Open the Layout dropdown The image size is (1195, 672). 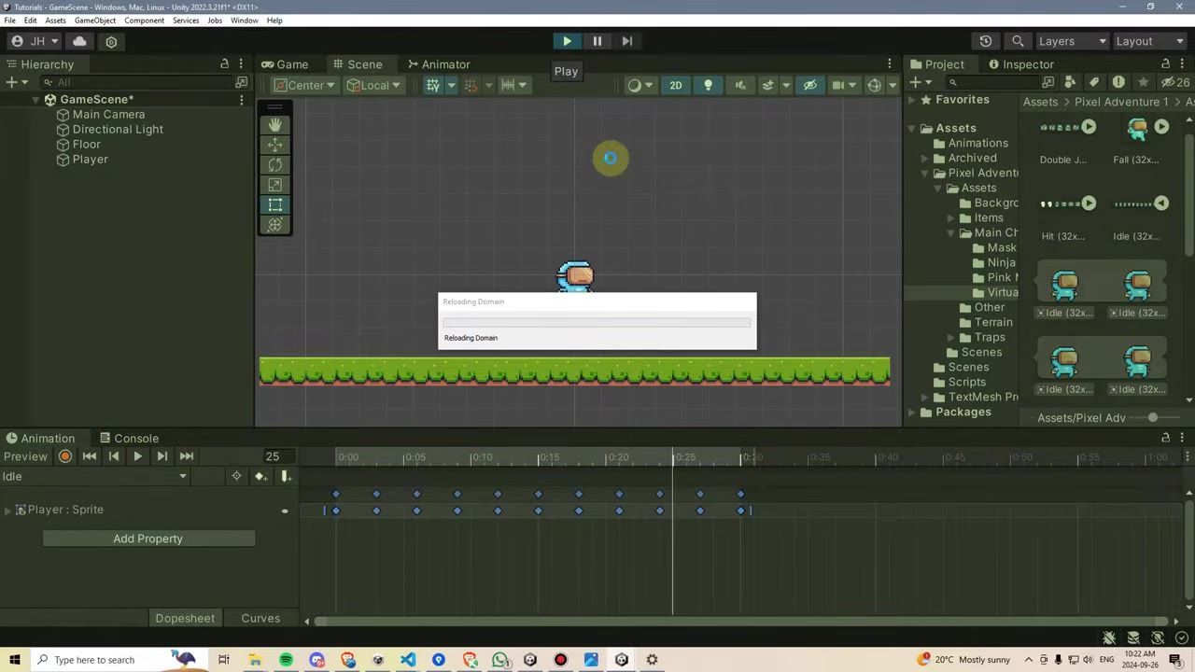pyautogui.click(x=1150, y=41)
